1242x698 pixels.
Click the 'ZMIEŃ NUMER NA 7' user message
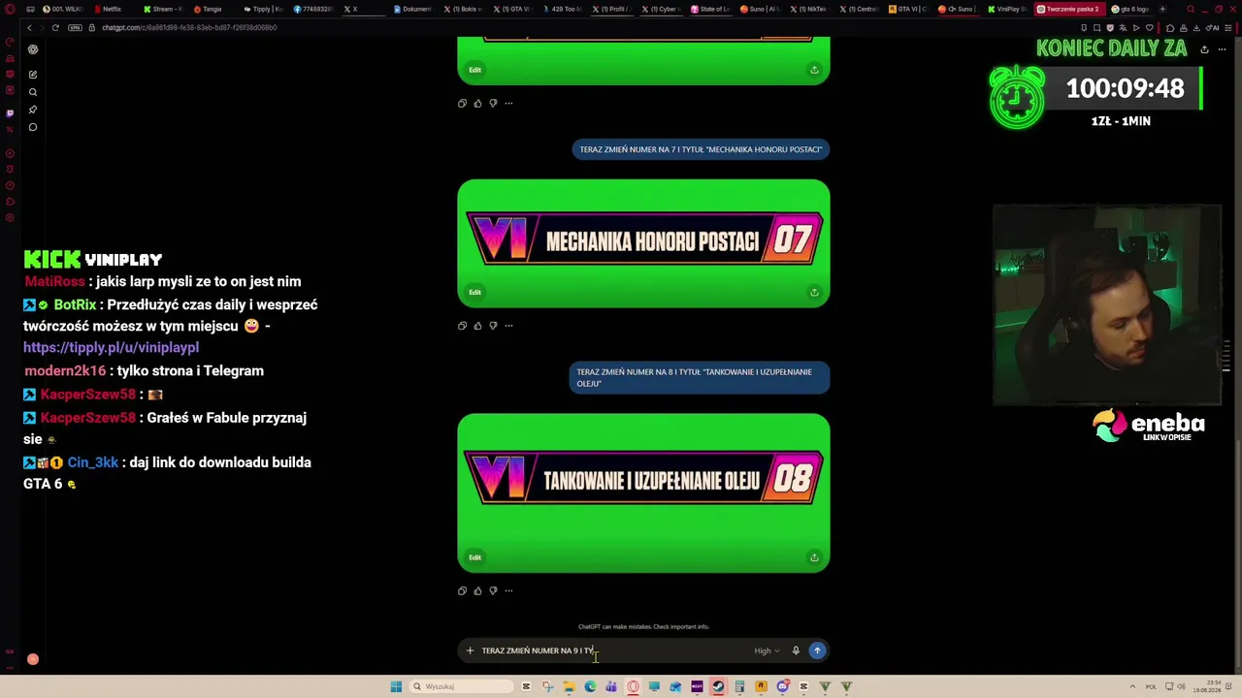pos(701,149)
